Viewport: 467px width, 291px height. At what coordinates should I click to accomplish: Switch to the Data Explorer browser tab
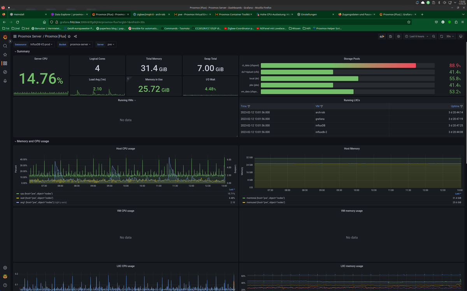click(x=68, y=14)
